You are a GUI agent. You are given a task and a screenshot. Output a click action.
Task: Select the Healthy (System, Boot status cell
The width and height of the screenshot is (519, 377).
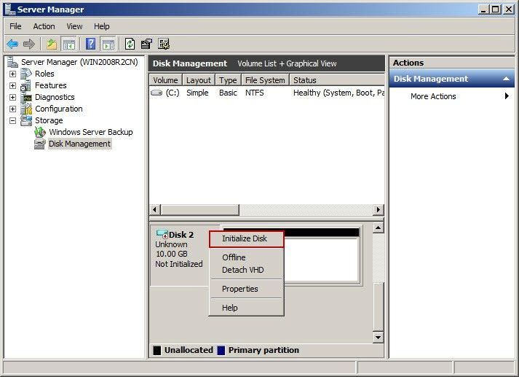[x=339, y=93]
